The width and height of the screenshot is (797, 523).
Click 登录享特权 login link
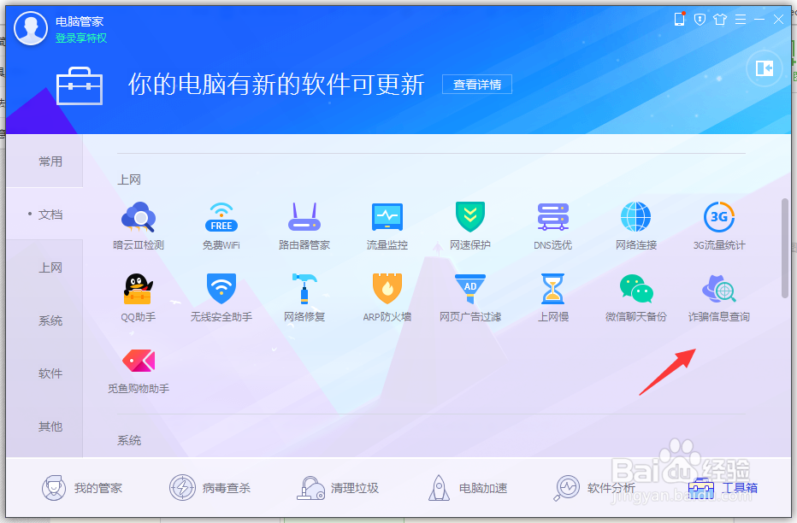tap(81, 38)
